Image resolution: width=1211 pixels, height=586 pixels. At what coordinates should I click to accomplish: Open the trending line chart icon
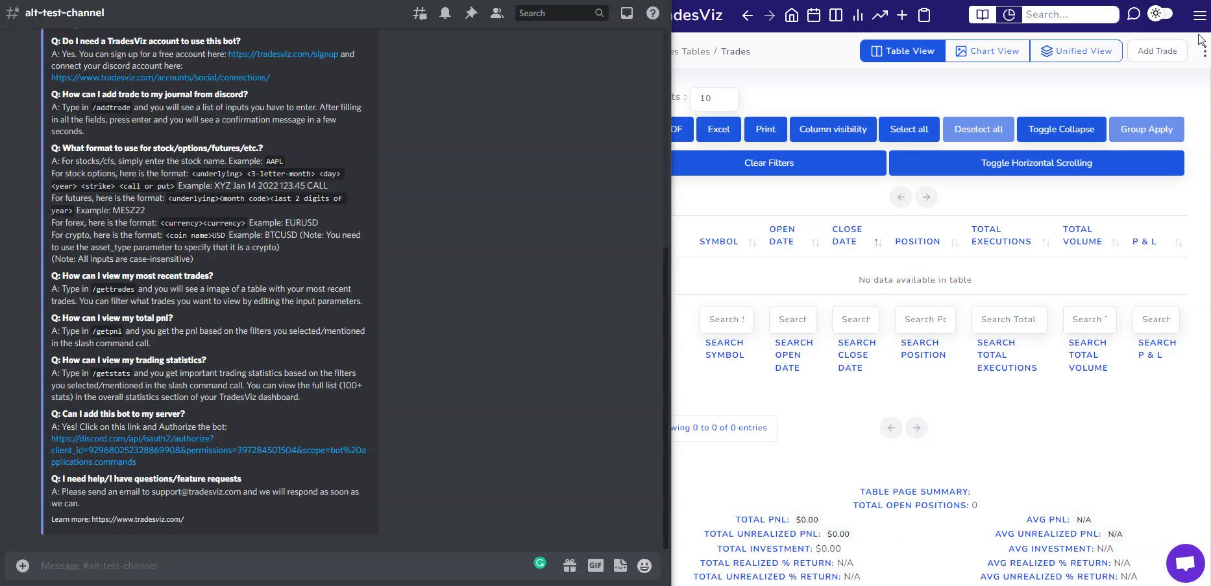(x=880, y=15)
